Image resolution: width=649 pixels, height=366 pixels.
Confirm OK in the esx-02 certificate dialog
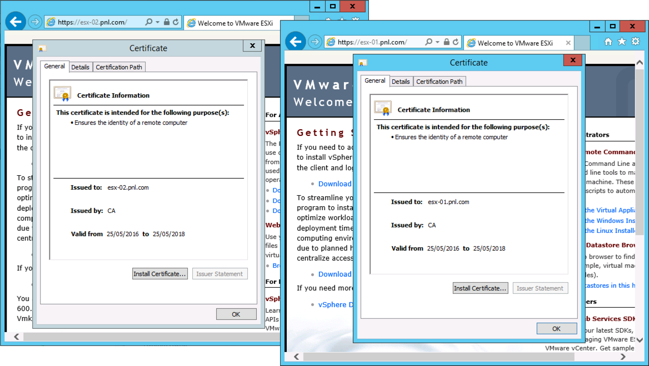pyautogui.click(x=236, y=314)
